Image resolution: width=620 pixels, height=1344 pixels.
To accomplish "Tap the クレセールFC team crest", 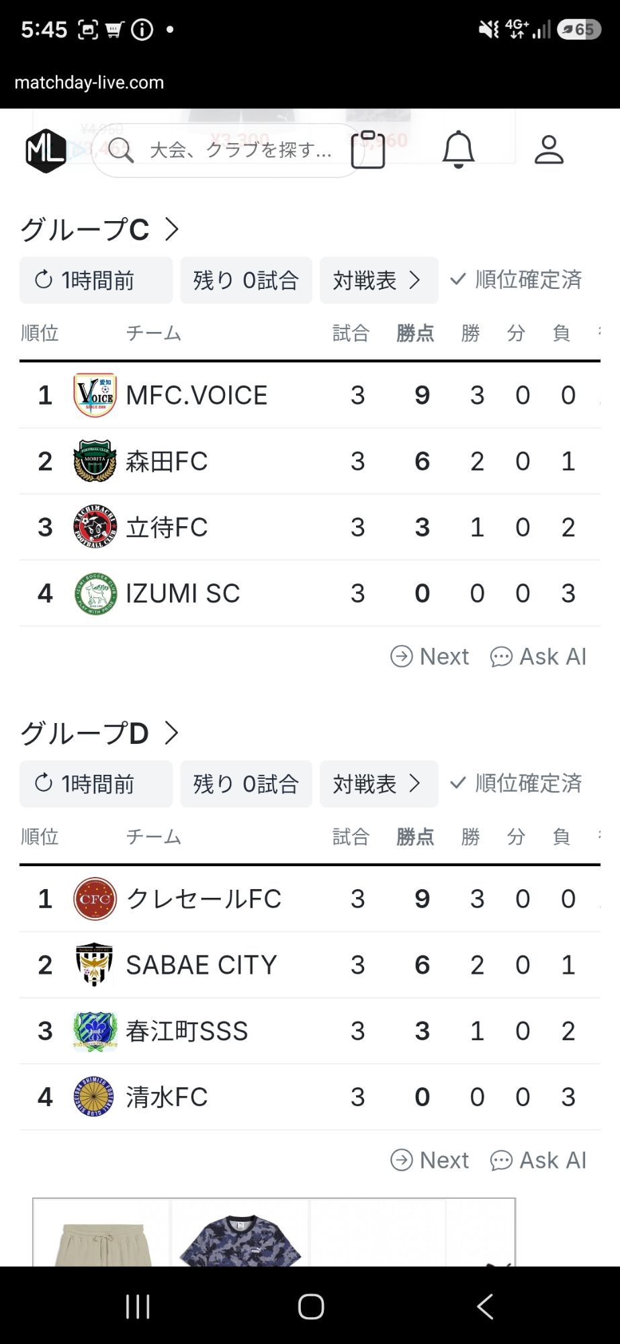I will point(95,898).
